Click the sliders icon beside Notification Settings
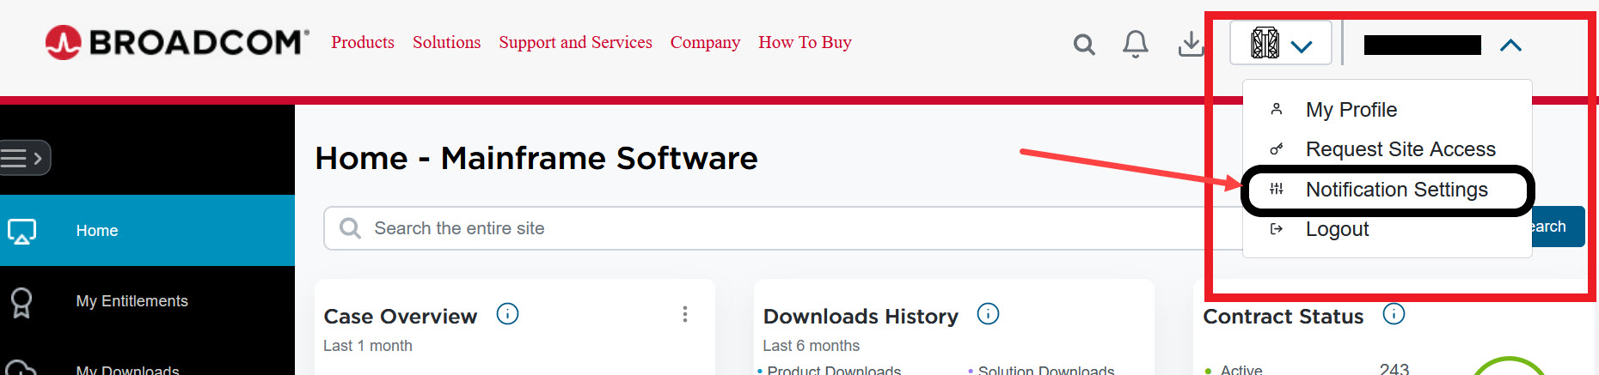 [1277, 189]
